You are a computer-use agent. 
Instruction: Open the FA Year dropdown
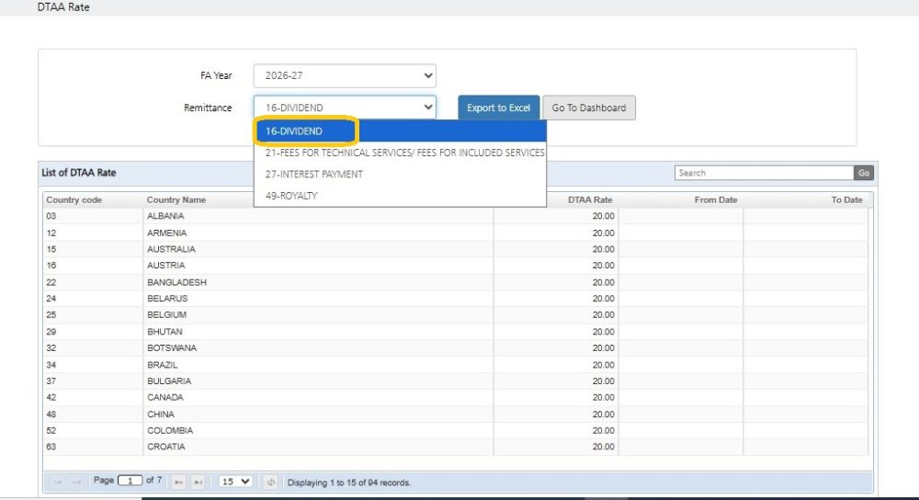point(345,75)
